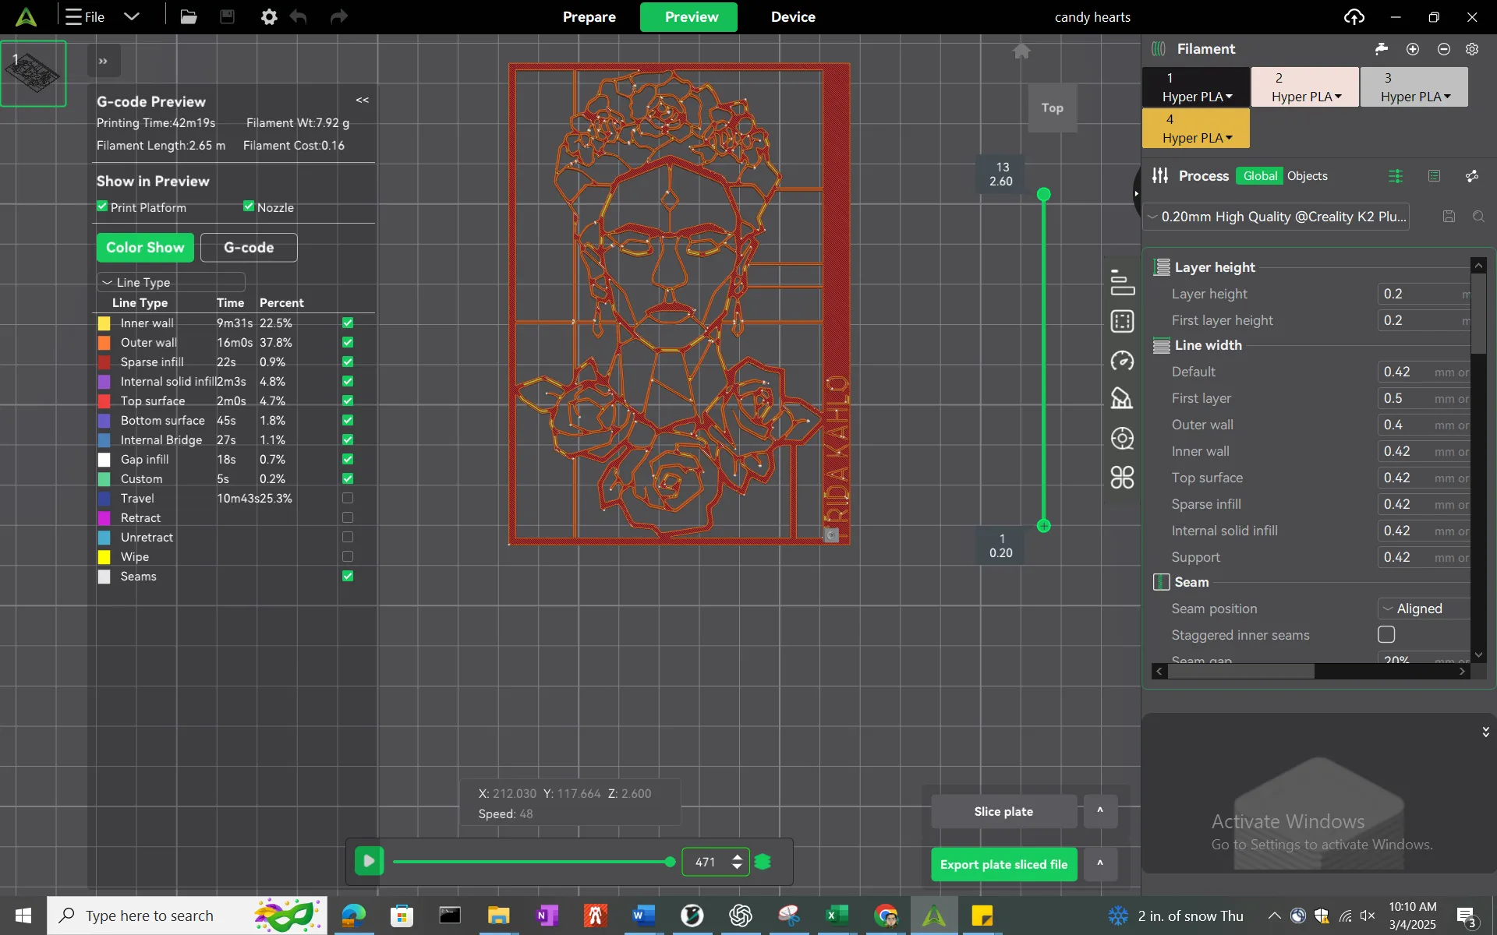
Task: Hide Inner wall lines
Action: [348, 323]
